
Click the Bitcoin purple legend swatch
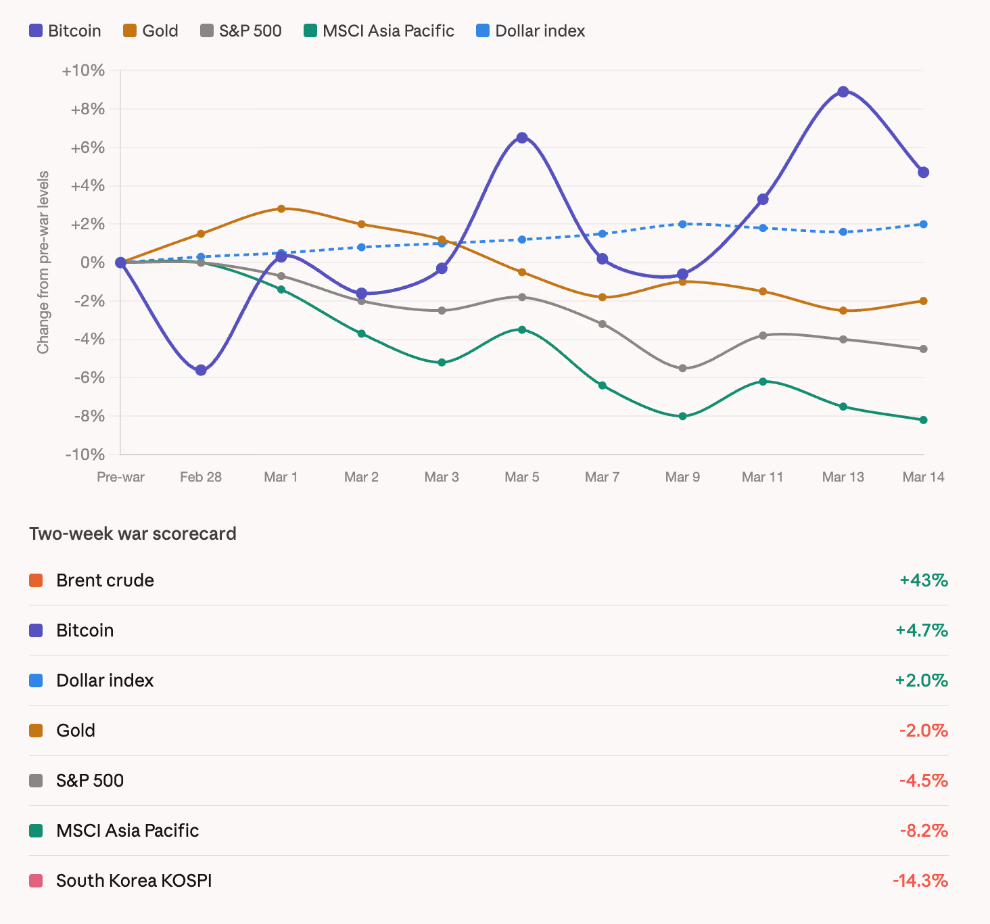click(x=36, y=31)
